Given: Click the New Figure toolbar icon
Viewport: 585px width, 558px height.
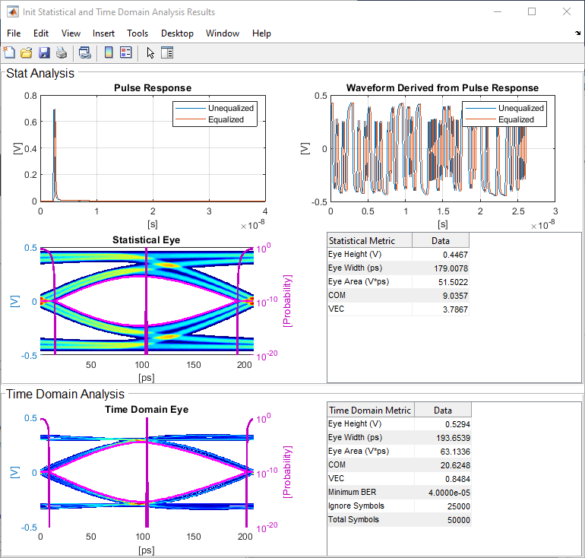Looking at the screenshot, I should pyautogui.click(x=9, y=52).
